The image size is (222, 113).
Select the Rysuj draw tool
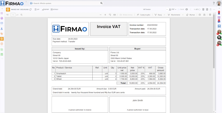click(x=158, y=15)
